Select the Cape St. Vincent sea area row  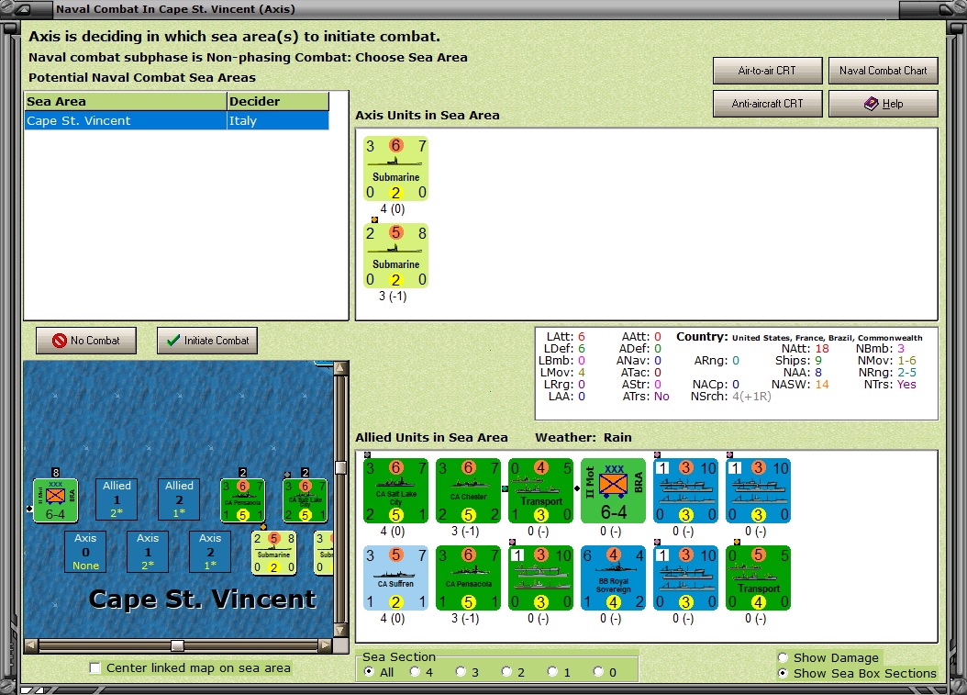(x=176, y=120)
